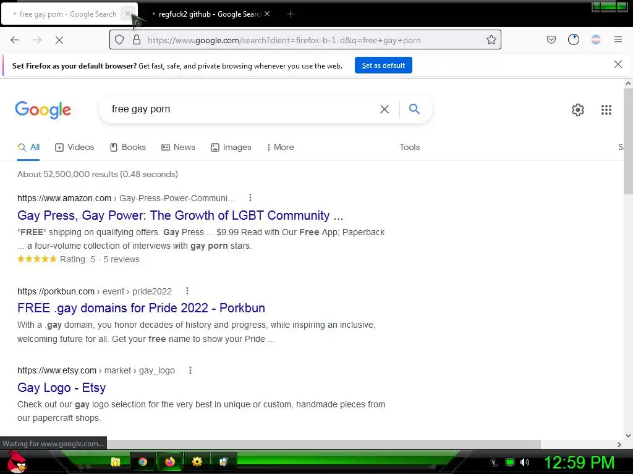Open the Firefox account circular icon
This screenshot has width=633, height=474.
pos(573,39)
